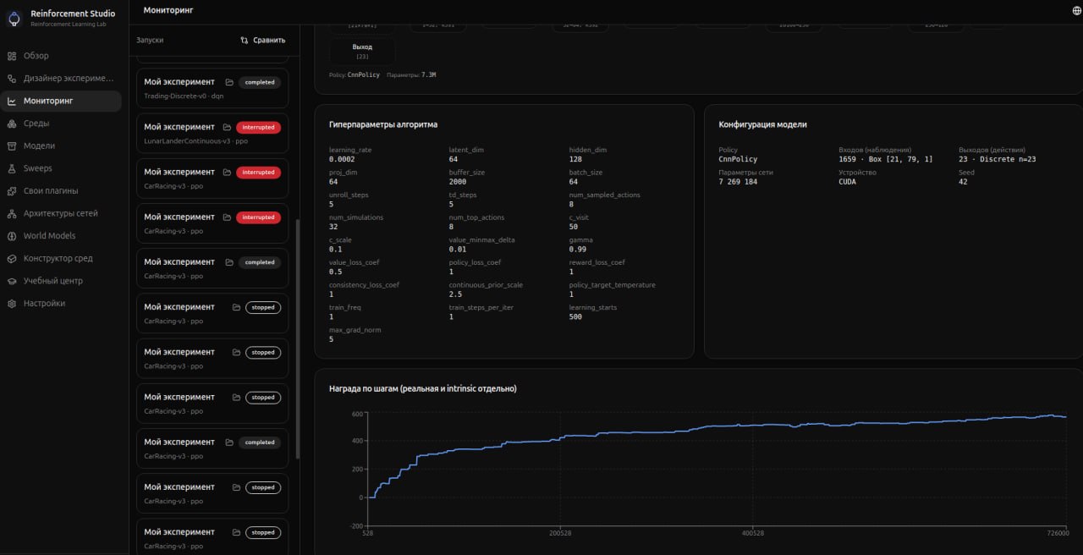This screenshot has height=555, width=1083.
Task: Click buffer_size value 2000
Action: click(x=458, y=182)
